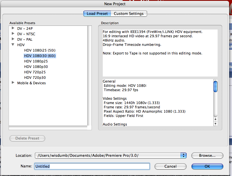Select the HDV 1080i25 (50i) preset
The image size is (232, 176).
pyautogui.click(x=40, y=50)
